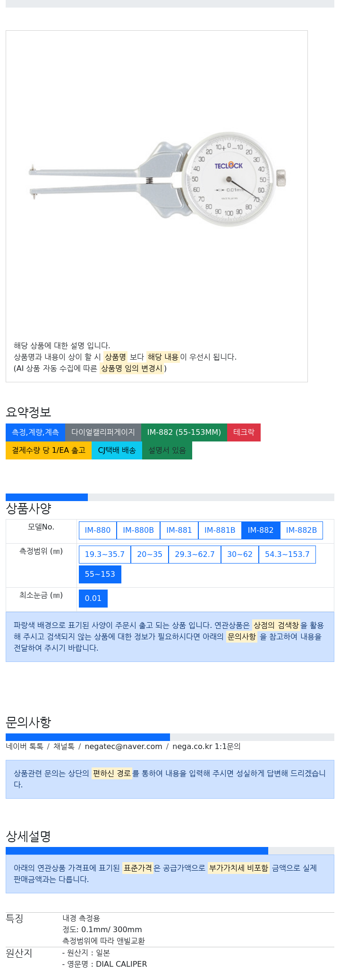The width and height of the screenshot is (340, 970).
Task: Choose model IM-881
Action: pyautogui.click(x=179, y=530)
